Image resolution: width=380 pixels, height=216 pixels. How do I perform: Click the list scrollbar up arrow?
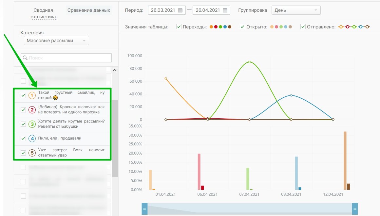[115, 70]
